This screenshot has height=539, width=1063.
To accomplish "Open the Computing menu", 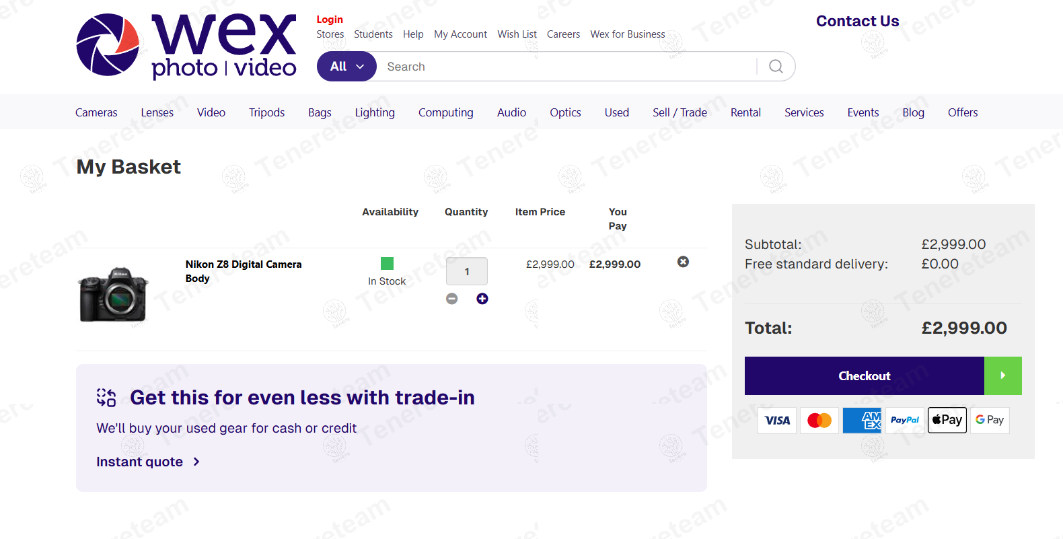I will point(446,112).
